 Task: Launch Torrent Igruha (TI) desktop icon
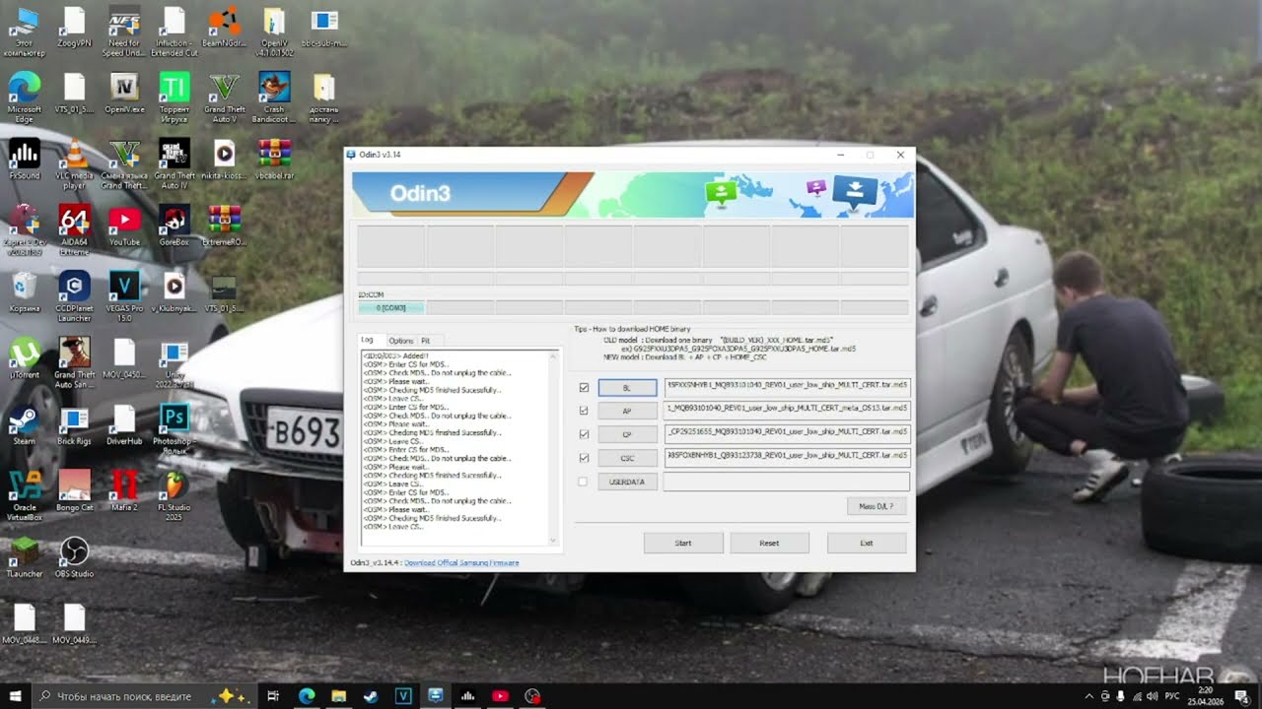175,97
